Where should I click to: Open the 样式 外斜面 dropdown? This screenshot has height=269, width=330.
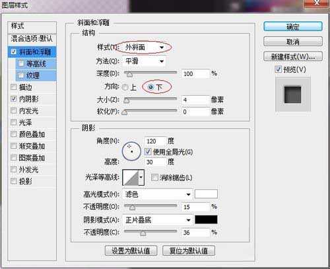pos(145,47)
